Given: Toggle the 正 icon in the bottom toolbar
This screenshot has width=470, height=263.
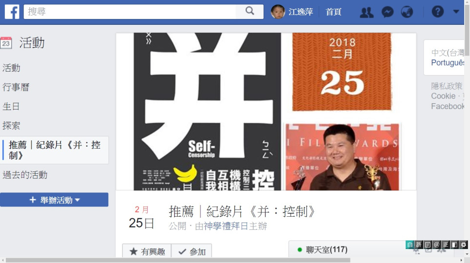Looking at the screenshot, I should pyautogui.click(x=446, y=244).
